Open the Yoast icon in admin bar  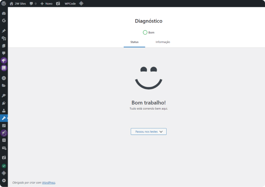tap(58, 4)
